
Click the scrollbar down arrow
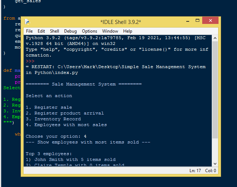coord(215,163)
